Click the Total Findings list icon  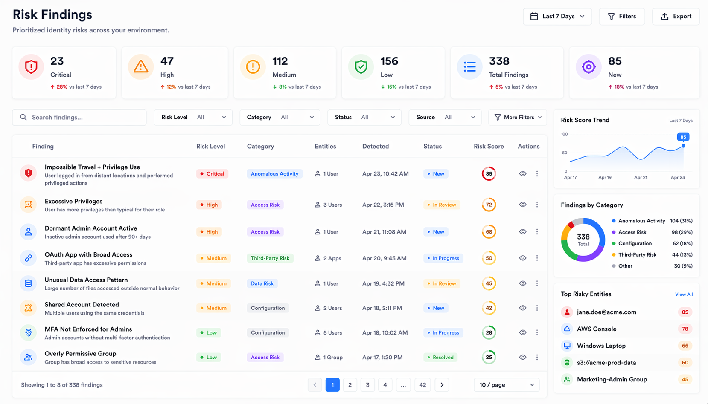(x=469, y=67)
